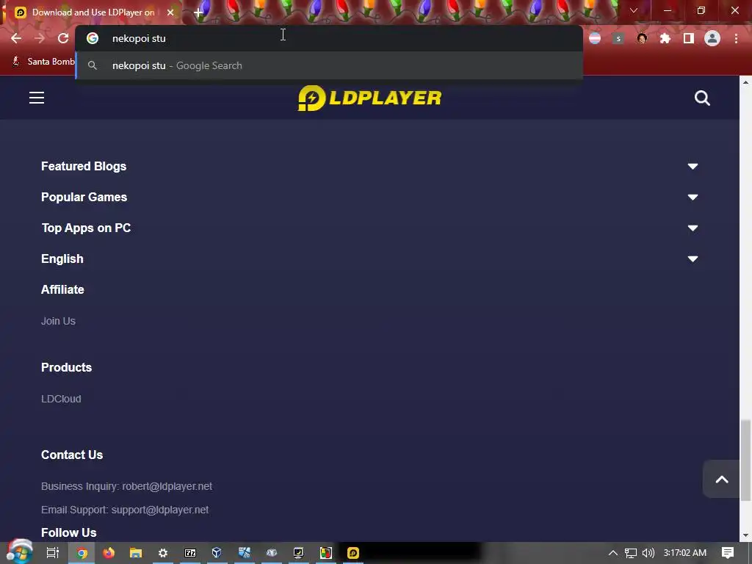The image size is (752, 564).
Task: Open the Santa Bomb bookmark
Action: pos(43,62)
